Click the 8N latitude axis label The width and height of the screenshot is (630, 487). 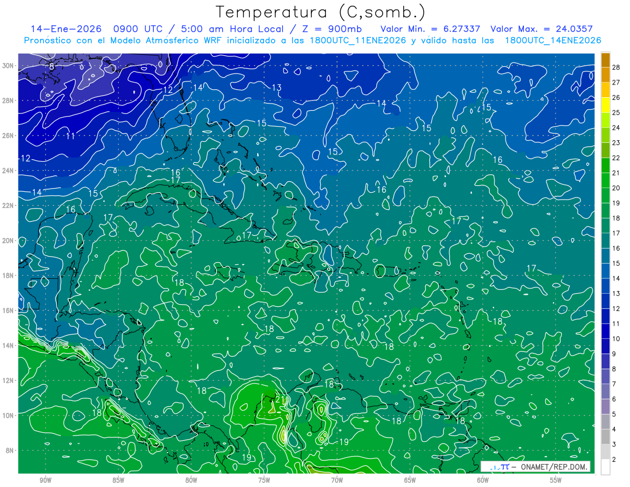tap(9, 450)
